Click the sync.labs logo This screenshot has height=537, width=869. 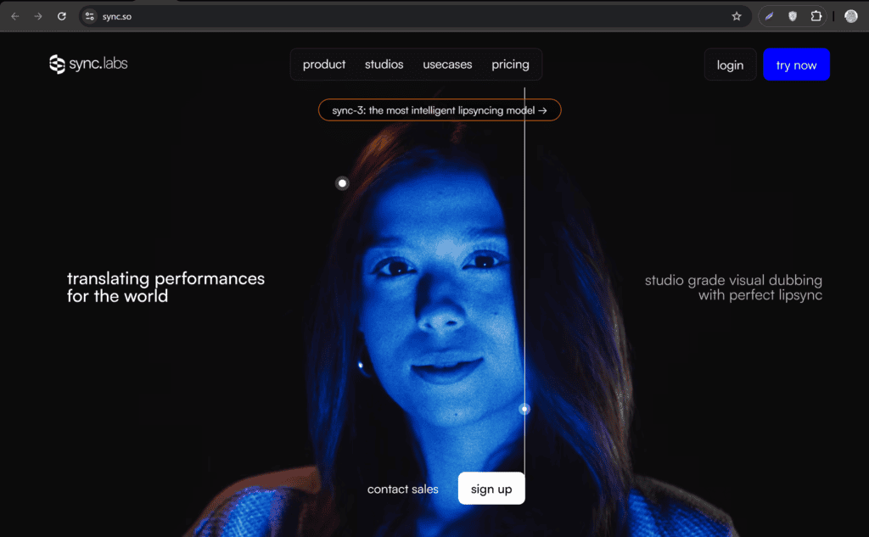88,64
